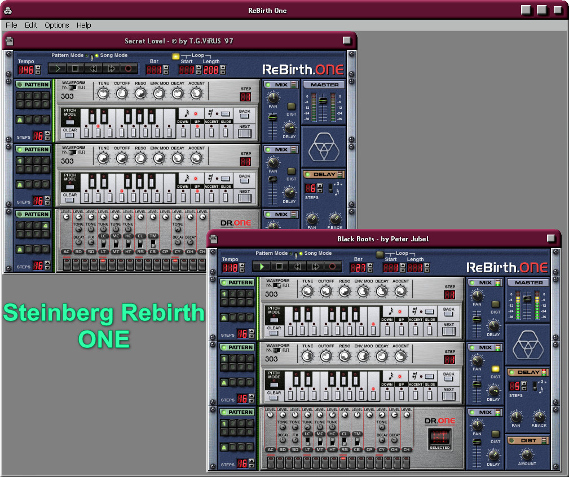The width and height of the screenshot is (569, 477).
Task: Click NEXT on the first 303 in Secret Love
Action: pyautogui.click(x=245, y=132)
